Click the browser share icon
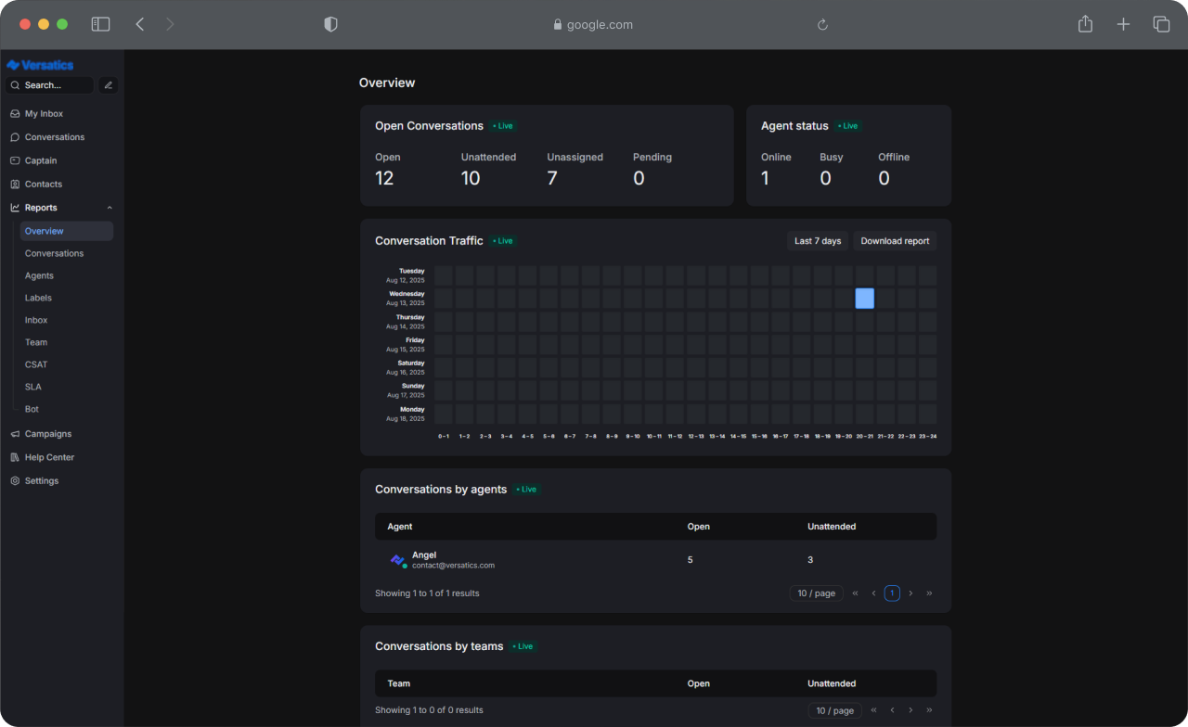Viewport: 1188px width, 727px height. [1085, 24]
